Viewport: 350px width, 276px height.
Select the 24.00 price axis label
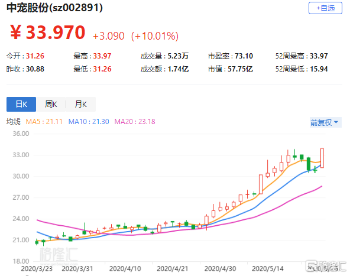[x=21, y=219]
